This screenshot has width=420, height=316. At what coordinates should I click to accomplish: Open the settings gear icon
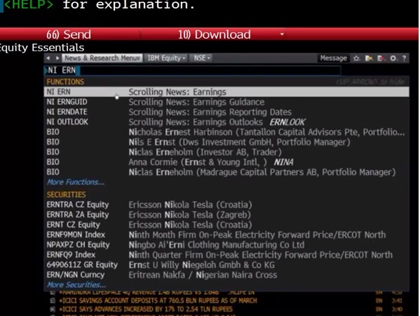point(393,58)
